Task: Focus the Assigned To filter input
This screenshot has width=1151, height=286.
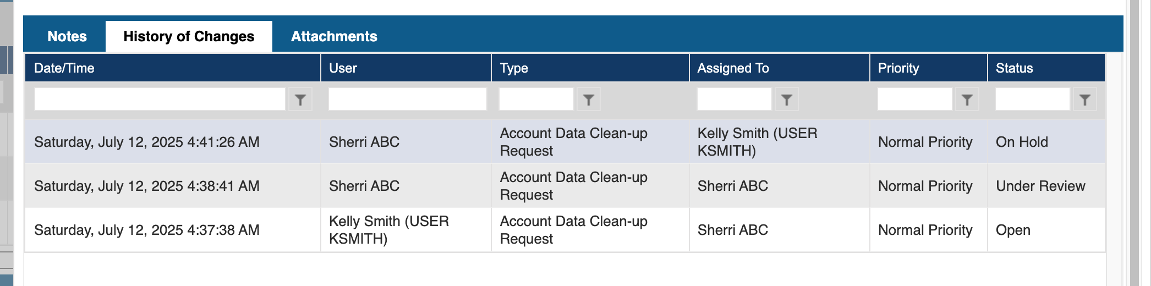Action: tap(734, 100)
